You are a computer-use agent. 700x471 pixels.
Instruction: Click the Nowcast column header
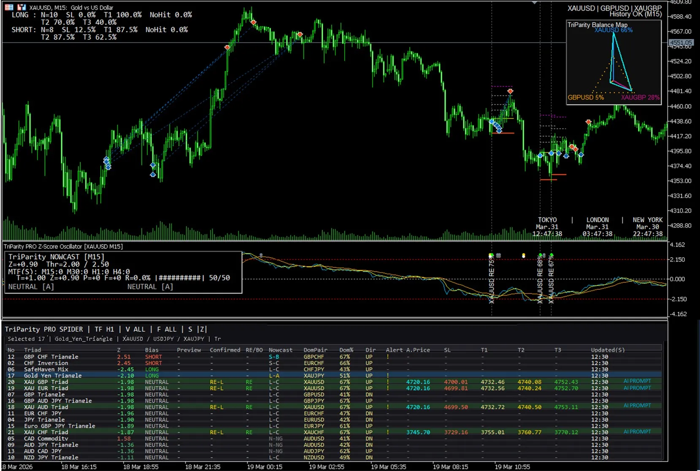coord(281,350)
